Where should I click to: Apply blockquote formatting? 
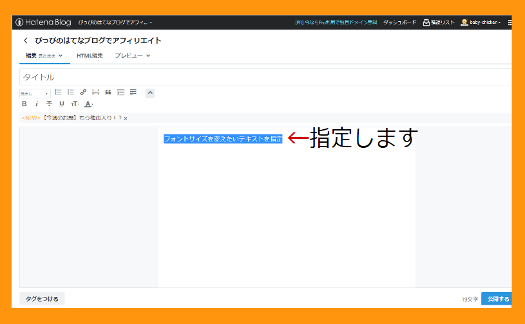(108, 92)
